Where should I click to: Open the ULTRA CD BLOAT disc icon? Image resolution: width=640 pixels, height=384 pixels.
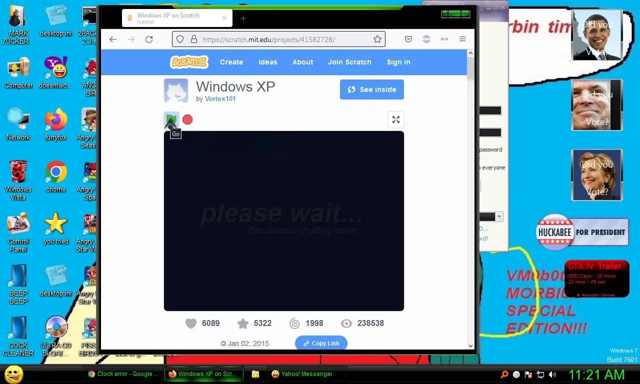click(55, 336)
